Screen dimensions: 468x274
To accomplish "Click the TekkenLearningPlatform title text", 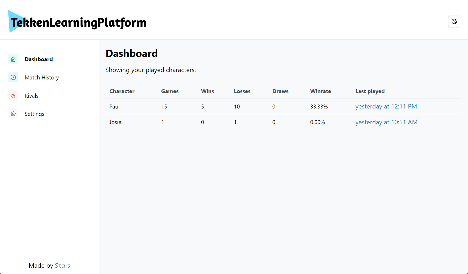I will point(78,23).
